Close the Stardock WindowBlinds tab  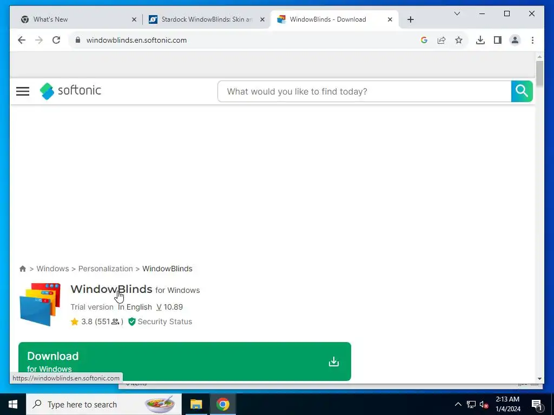pyautogui.click(x=262, y=19)
